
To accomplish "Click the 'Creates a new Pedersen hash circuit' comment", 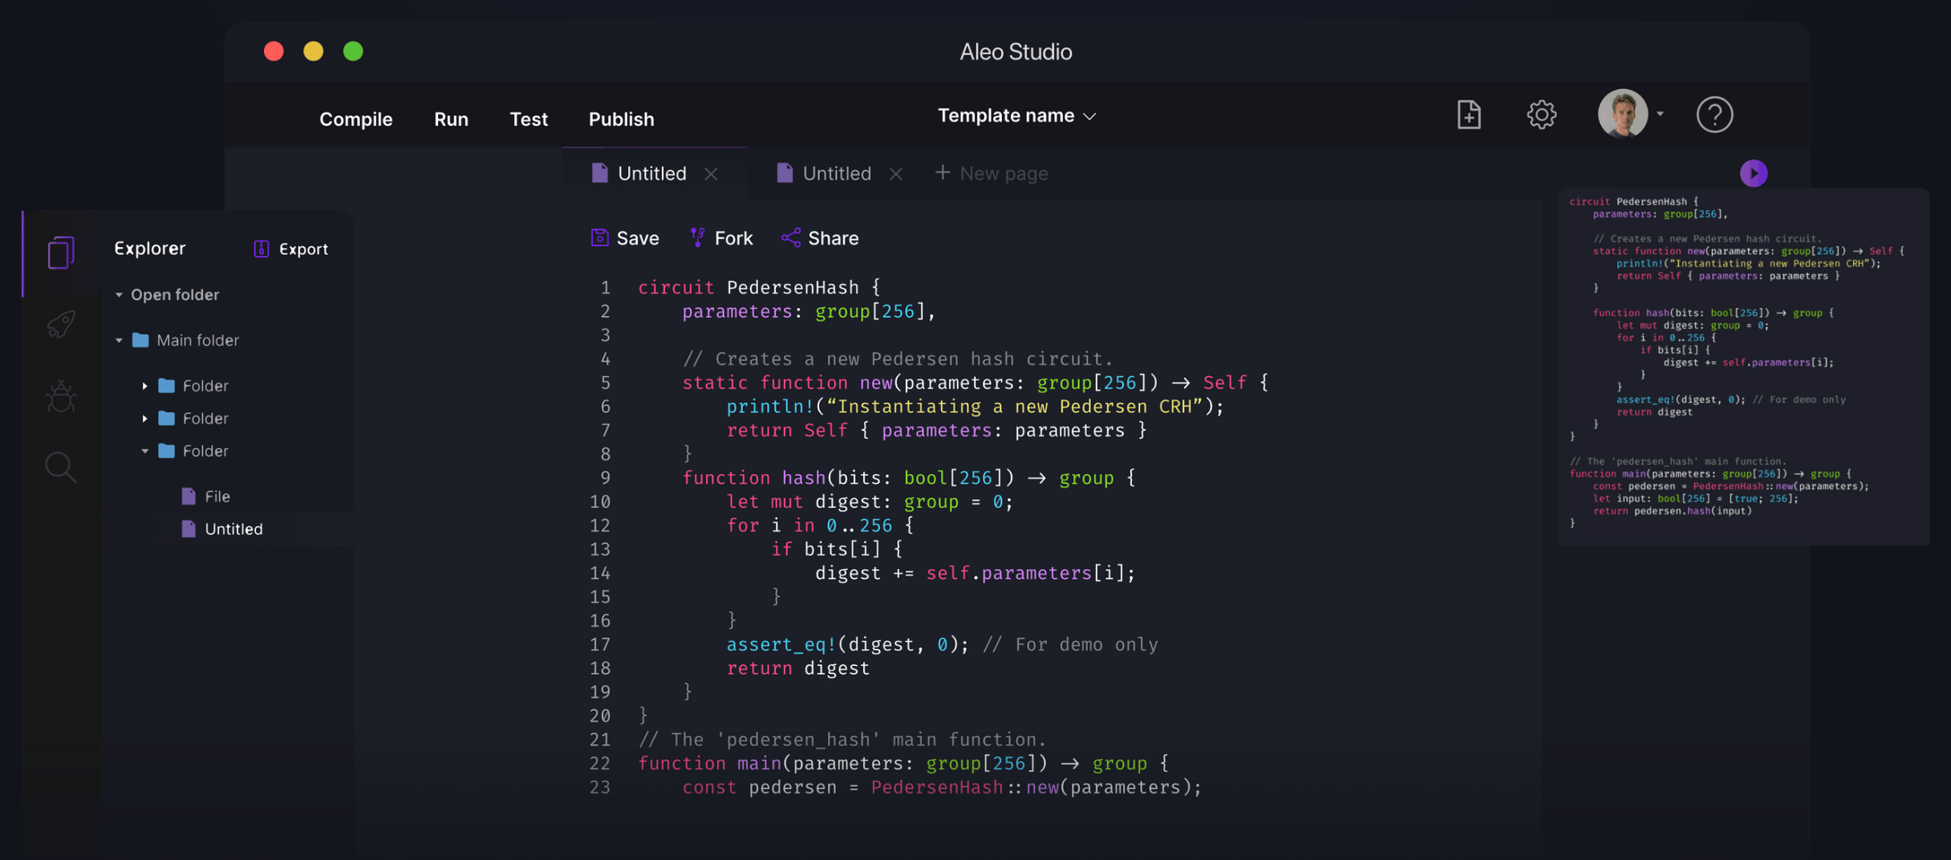I will pyautogui.click(x=898, y=359).
